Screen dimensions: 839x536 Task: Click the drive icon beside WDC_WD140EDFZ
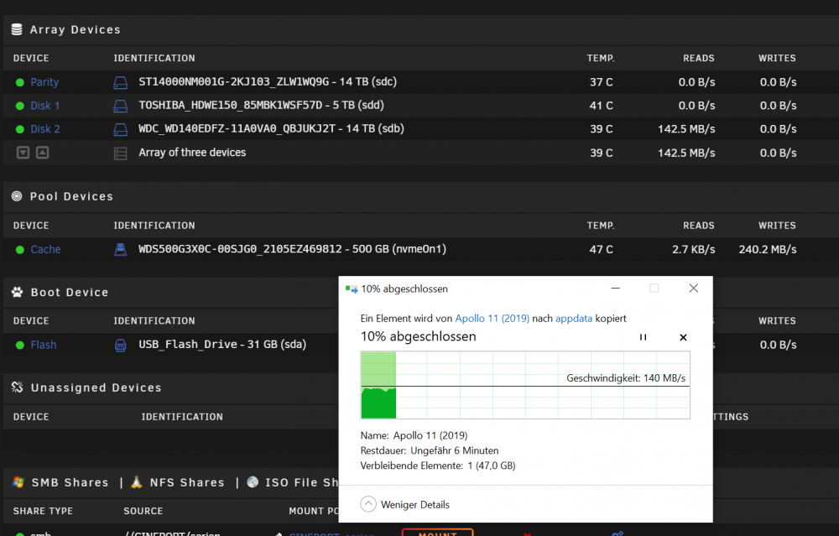120,129
